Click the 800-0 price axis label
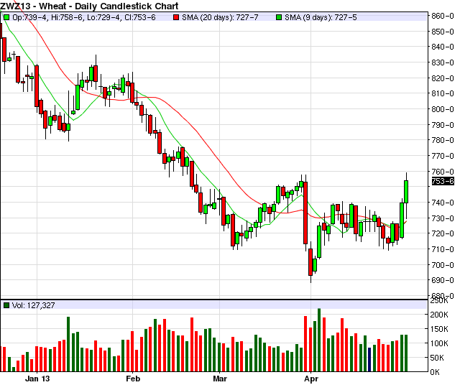The image size is (460, 385). 443,109
